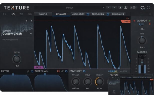
Task: Click the Custom Crash sample name
Action: click(x=12, y=34)
